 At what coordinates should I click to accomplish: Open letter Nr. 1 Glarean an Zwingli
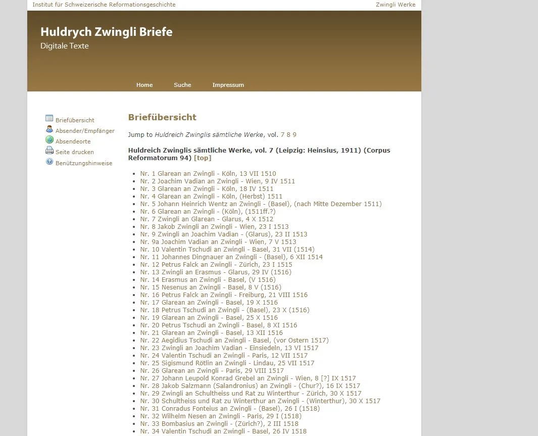208,174
